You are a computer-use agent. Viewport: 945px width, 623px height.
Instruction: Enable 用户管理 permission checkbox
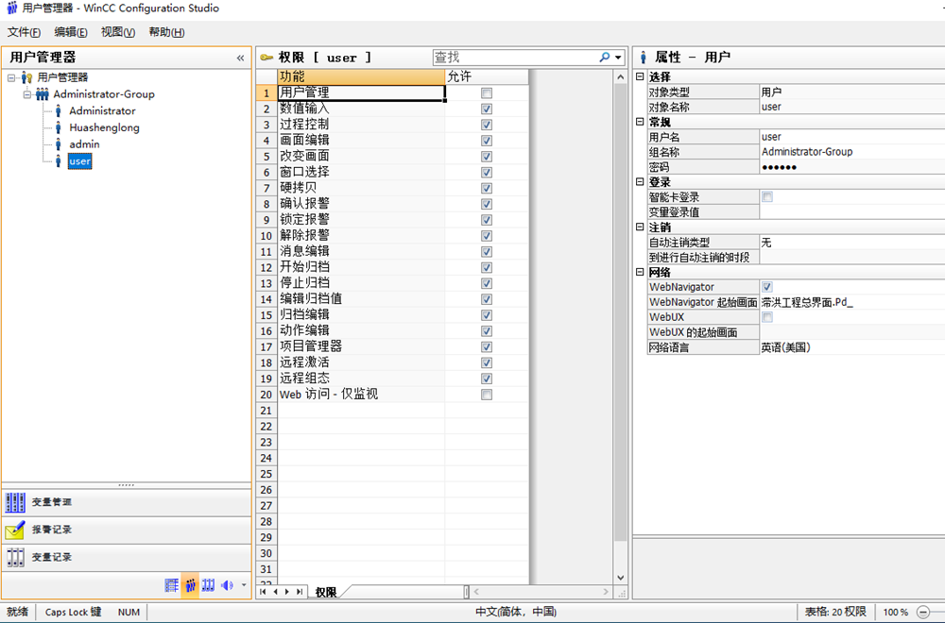(487, 93)
